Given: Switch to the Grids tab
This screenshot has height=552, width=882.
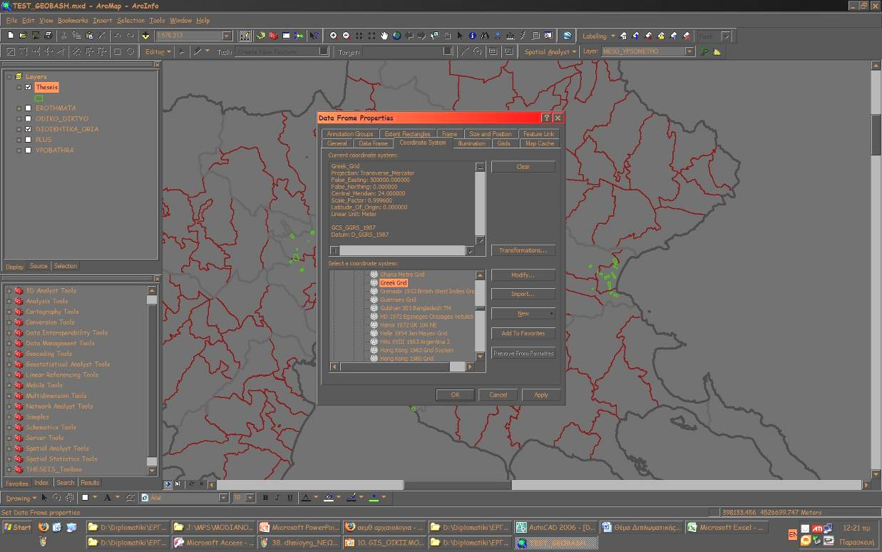Looking at the screenshot, I should click(x=503, y=143).
